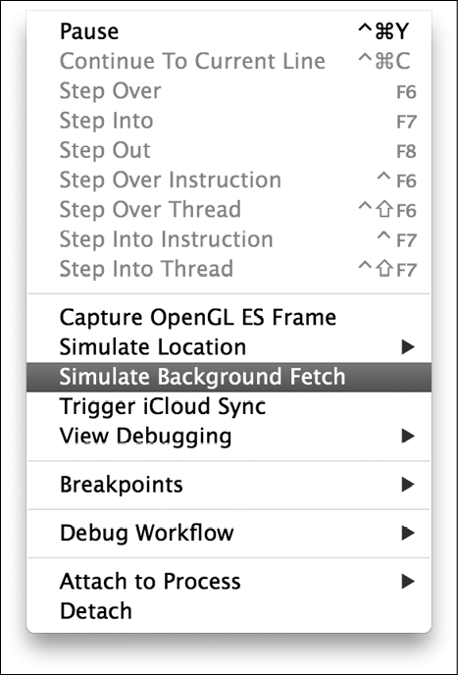
Task: Select the Breakpoints menu entry
Action: (229, 485)
